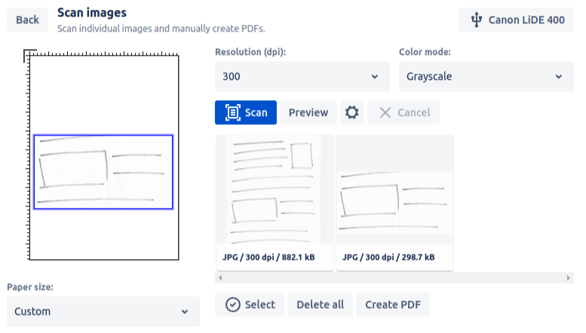The image size is (586, 333).
Task: Open the Paper size dropdown
Action: click(103, 311)
